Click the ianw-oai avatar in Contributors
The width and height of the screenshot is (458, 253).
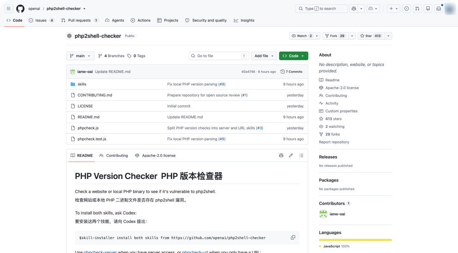click(x=323, y=214)
